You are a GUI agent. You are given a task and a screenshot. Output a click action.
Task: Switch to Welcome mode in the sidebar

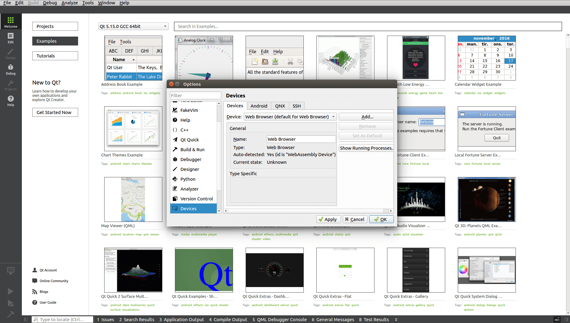(x=11, y=22)
